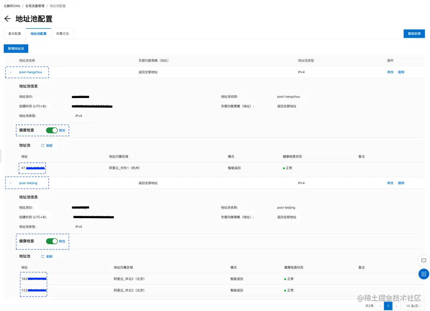This screenshot has height=311, width=430.
Task: Click address starting with 47
Action: click(33, 168)
